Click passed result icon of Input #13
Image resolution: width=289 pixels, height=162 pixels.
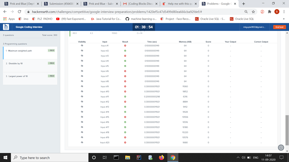(125, 107)
